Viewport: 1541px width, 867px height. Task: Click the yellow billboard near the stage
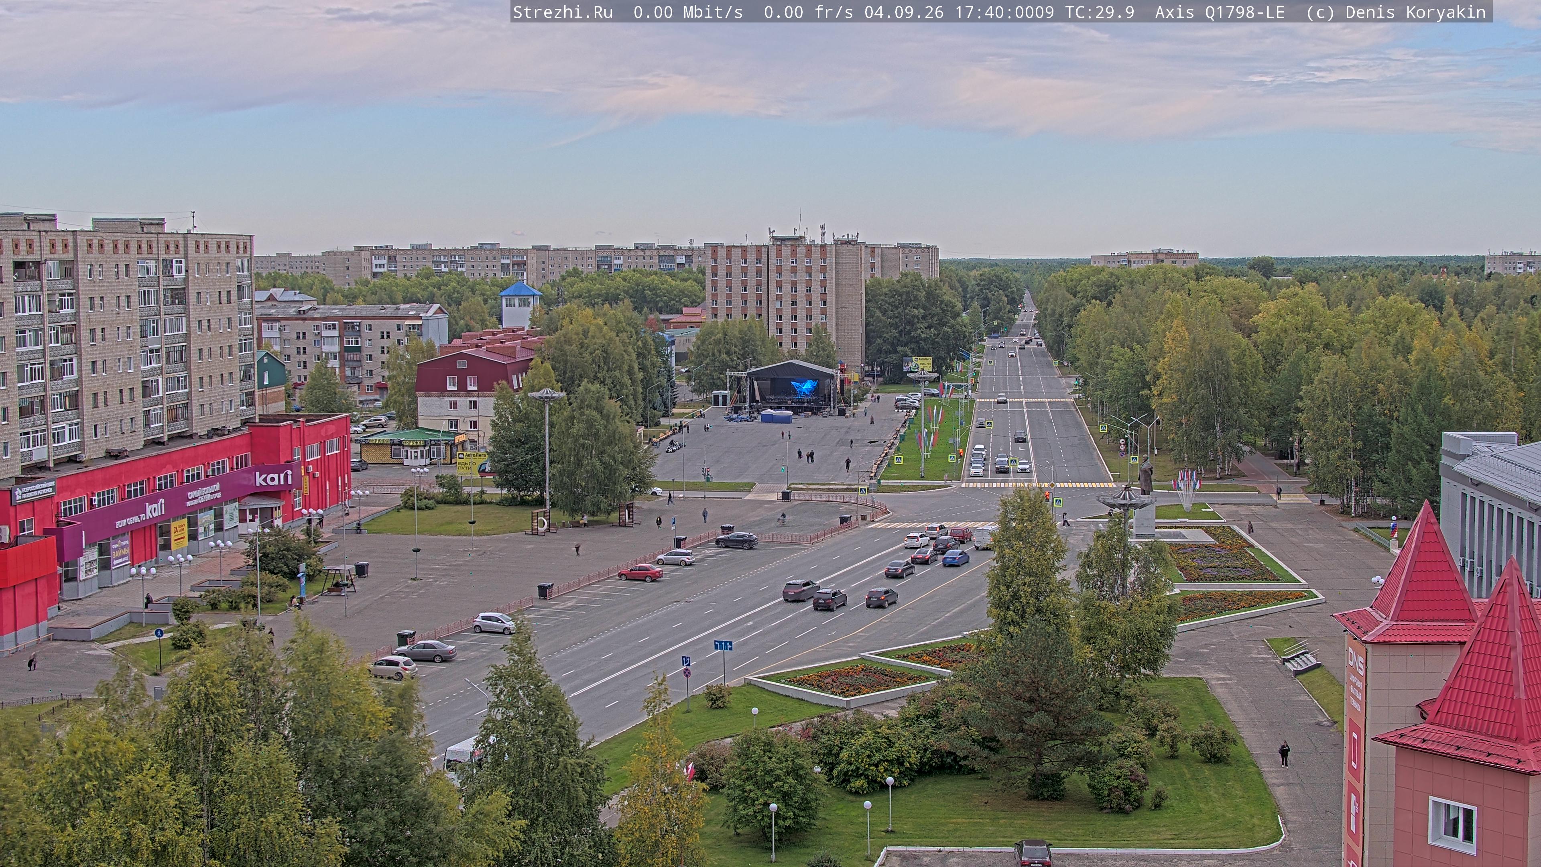(x=918, y=363)
